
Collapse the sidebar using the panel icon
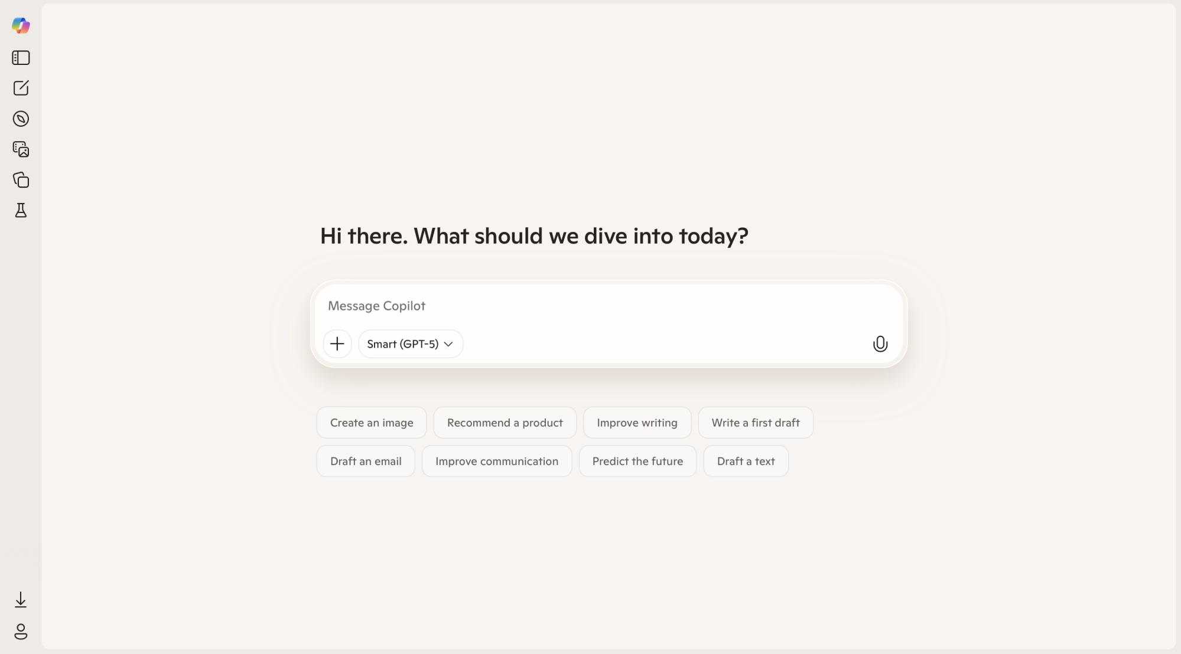tap(21, 58)
